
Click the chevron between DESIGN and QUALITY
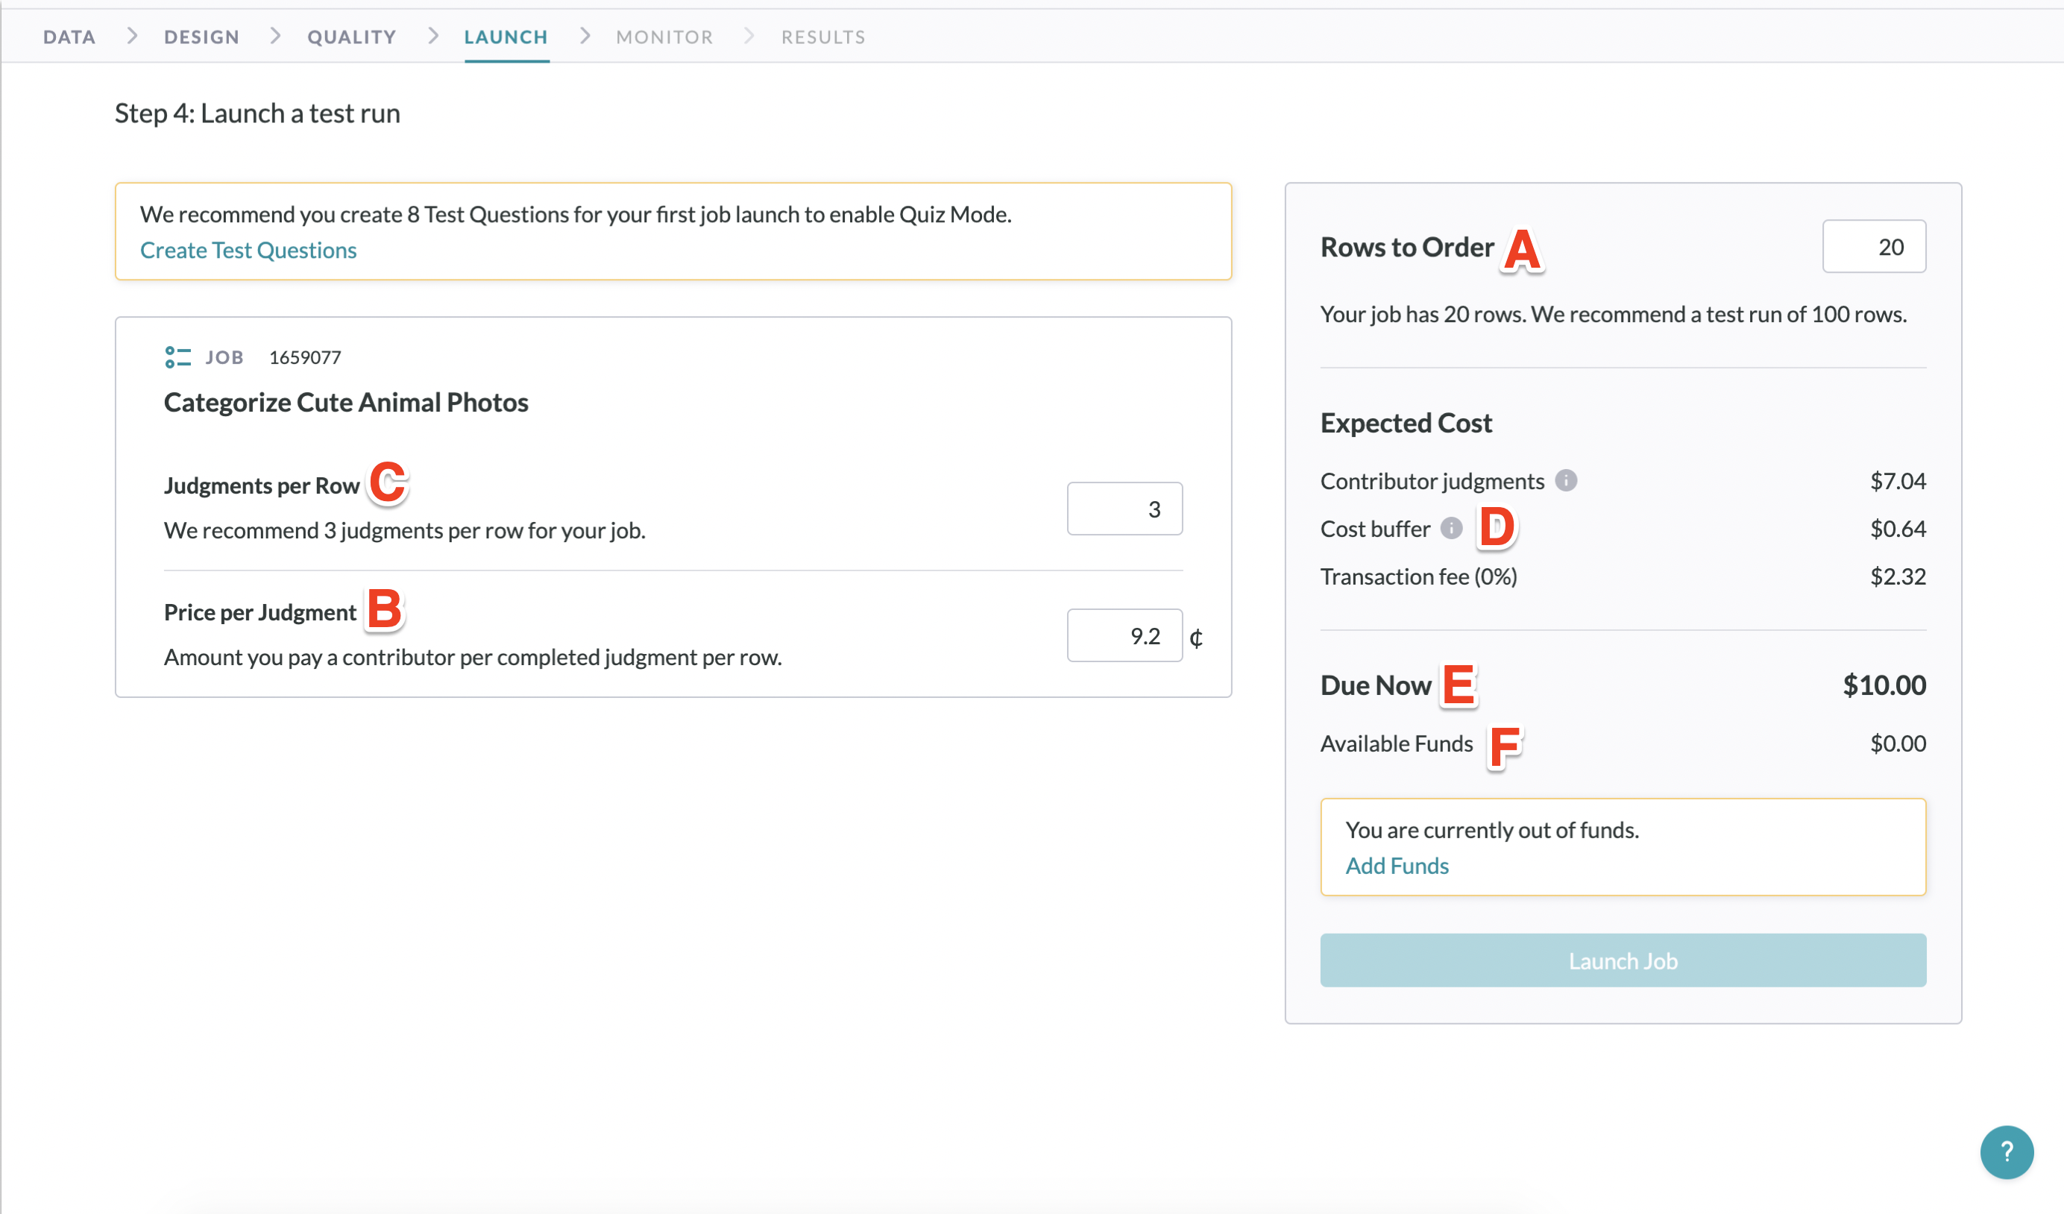click(x=274, y=36)
